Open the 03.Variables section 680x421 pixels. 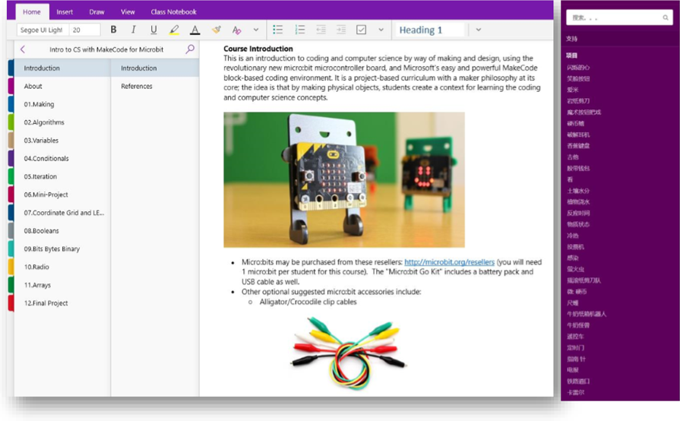tap(62, 141)
